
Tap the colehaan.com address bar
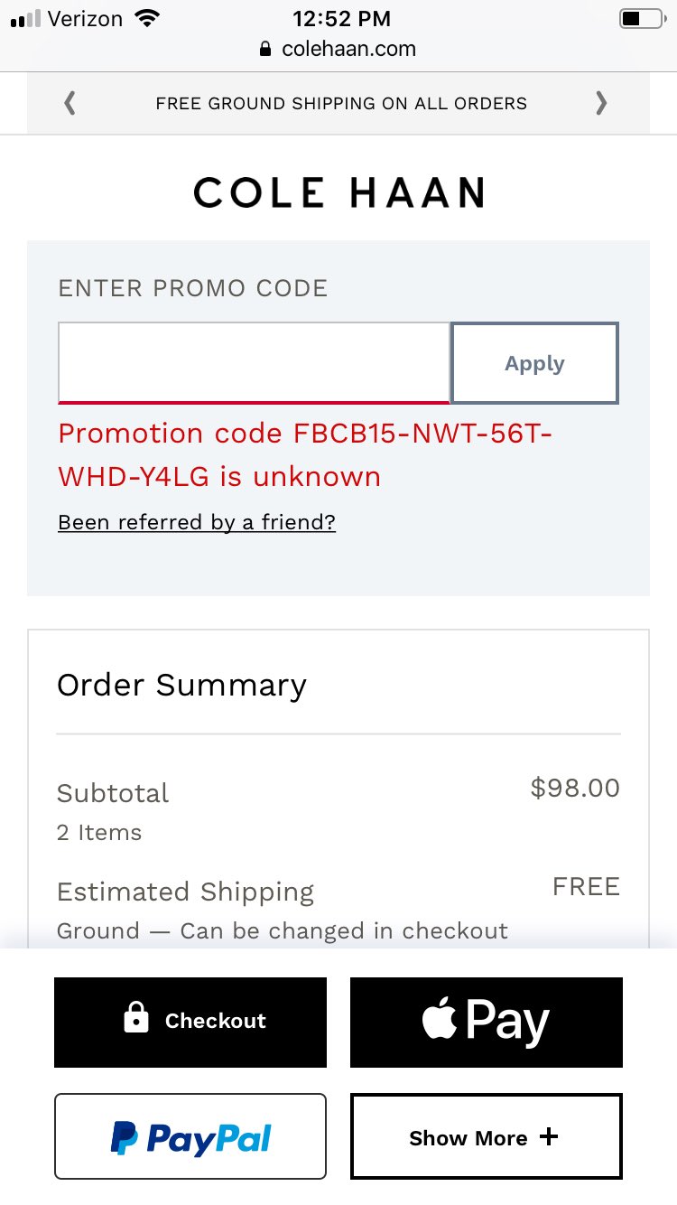coord(338,49)
